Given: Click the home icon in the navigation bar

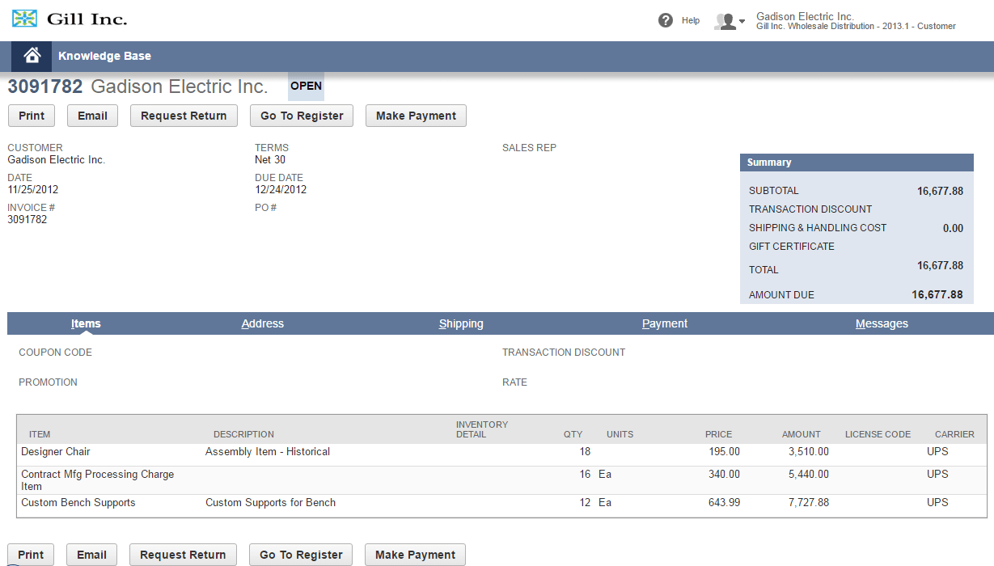Looking at the screenshot, I should 30,56.
